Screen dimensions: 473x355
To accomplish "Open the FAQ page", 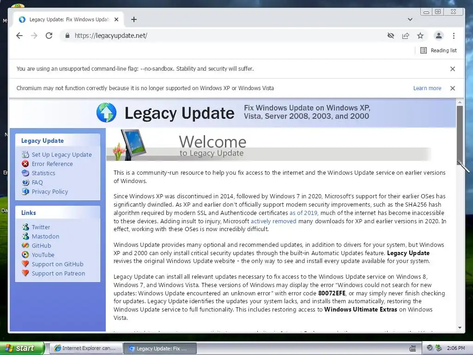I will tap(37, 182).
